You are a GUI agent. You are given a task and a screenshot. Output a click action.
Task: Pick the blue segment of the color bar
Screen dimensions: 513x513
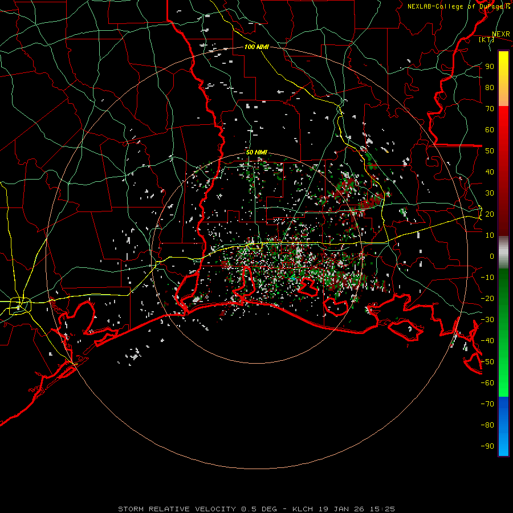click(x=503, y=426)
